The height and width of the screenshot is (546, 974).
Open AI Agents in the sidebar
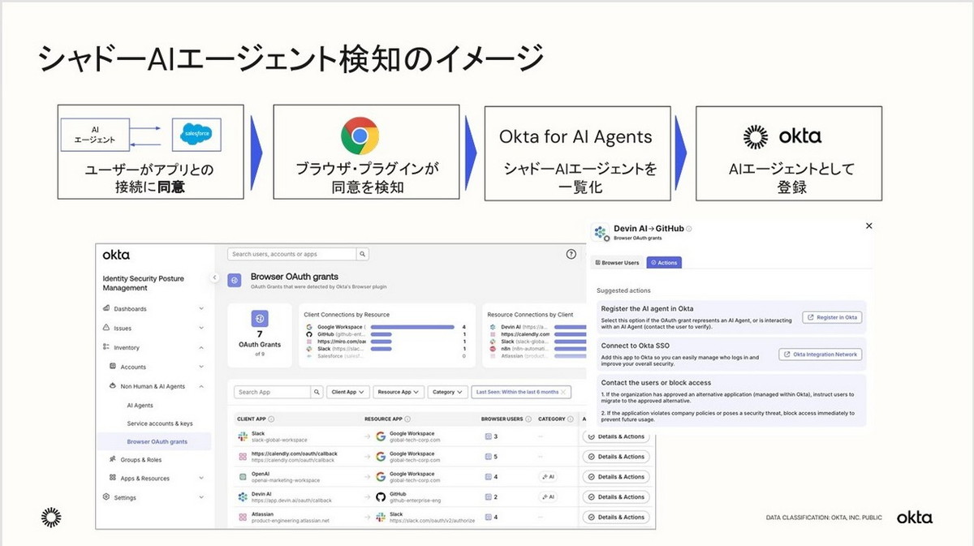(x=140, y=406)
